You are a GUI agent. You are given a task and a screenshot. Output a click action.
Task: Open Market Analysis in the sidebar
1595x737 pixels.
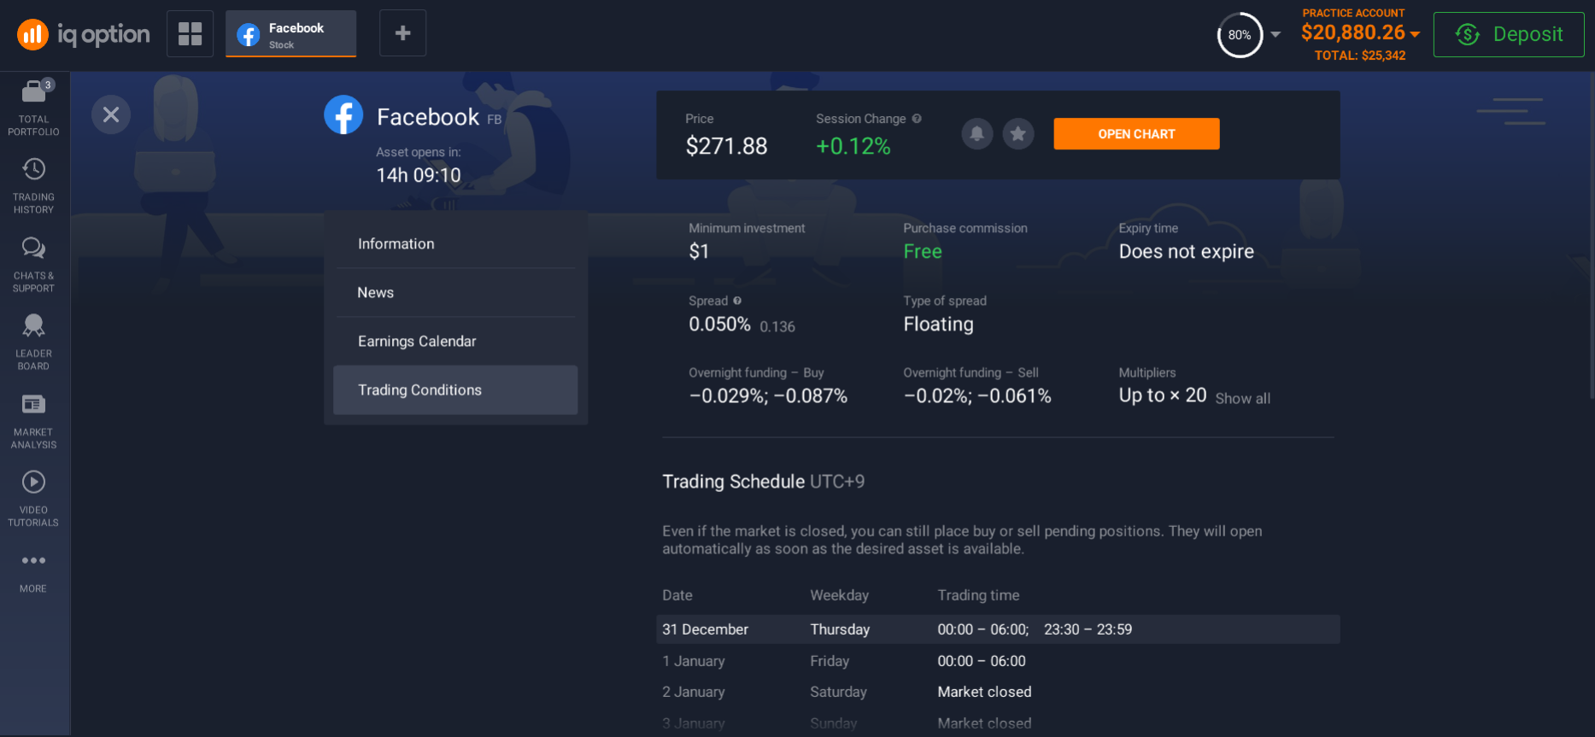pos(34,420)
